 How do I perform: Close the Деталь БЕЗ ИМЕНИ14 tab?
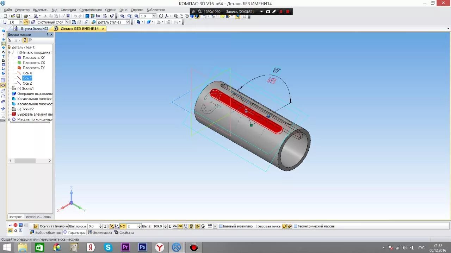pyautogui.click(x=103, y=29)
